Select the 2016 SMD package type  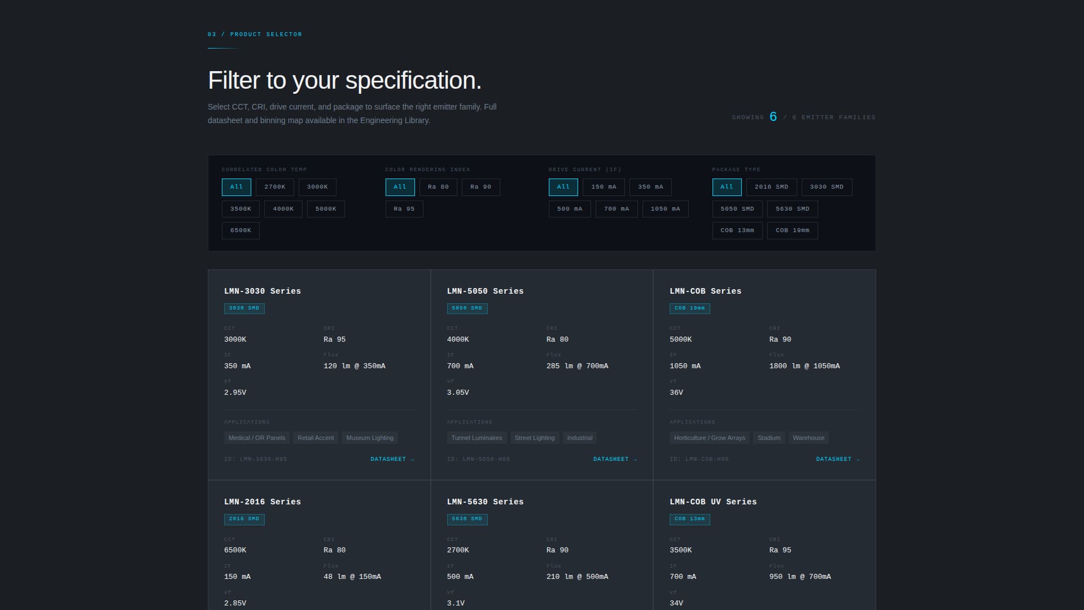[771, 187]
